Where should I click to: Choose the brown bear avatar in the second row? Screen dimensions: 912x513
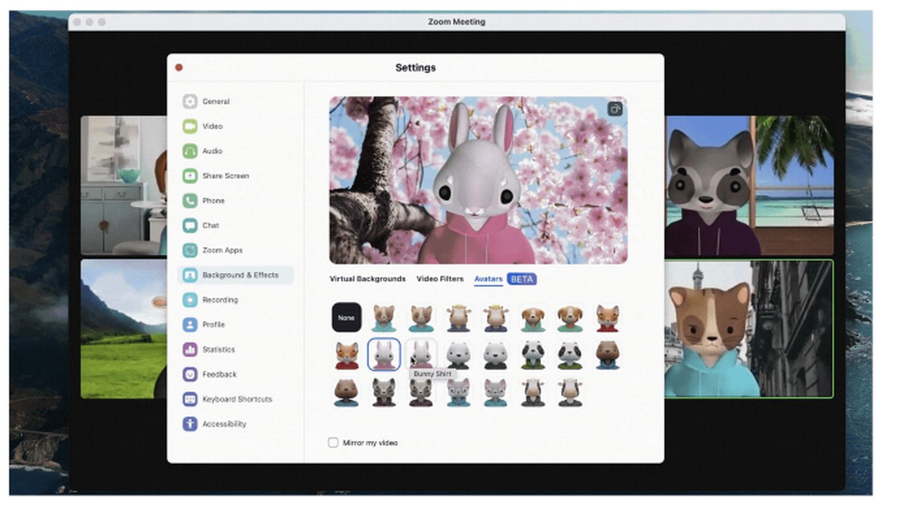(608, 355)
